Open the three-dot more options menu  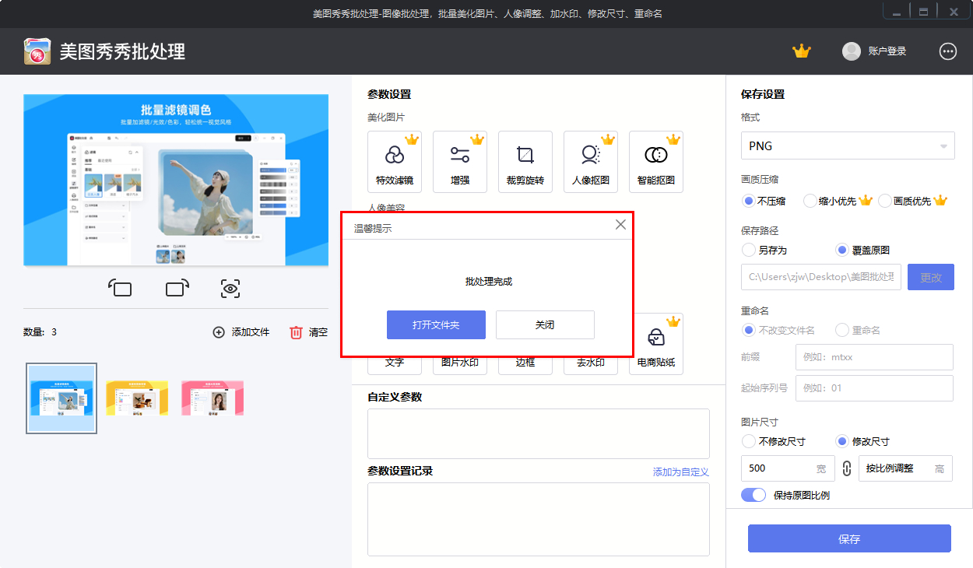tap(948, 51)
